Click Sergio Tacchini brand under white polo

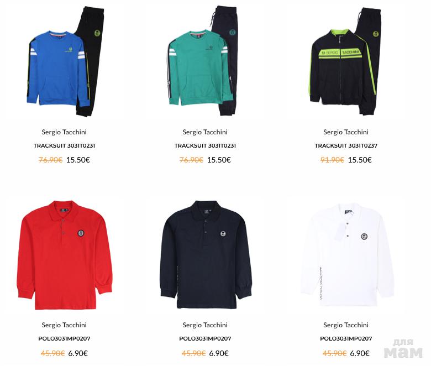click(x=346, y=325)
